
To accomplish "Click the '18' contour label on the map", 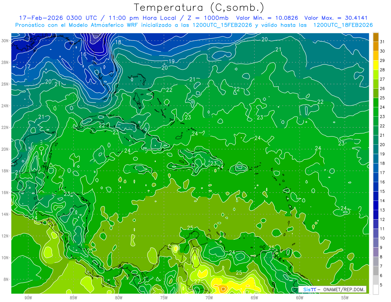I will coord(118,42).
